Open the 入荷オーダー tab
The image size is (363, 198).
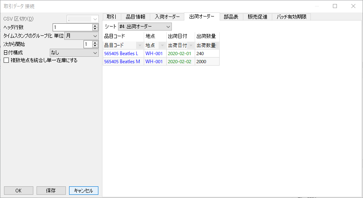[x=167, y=17]
